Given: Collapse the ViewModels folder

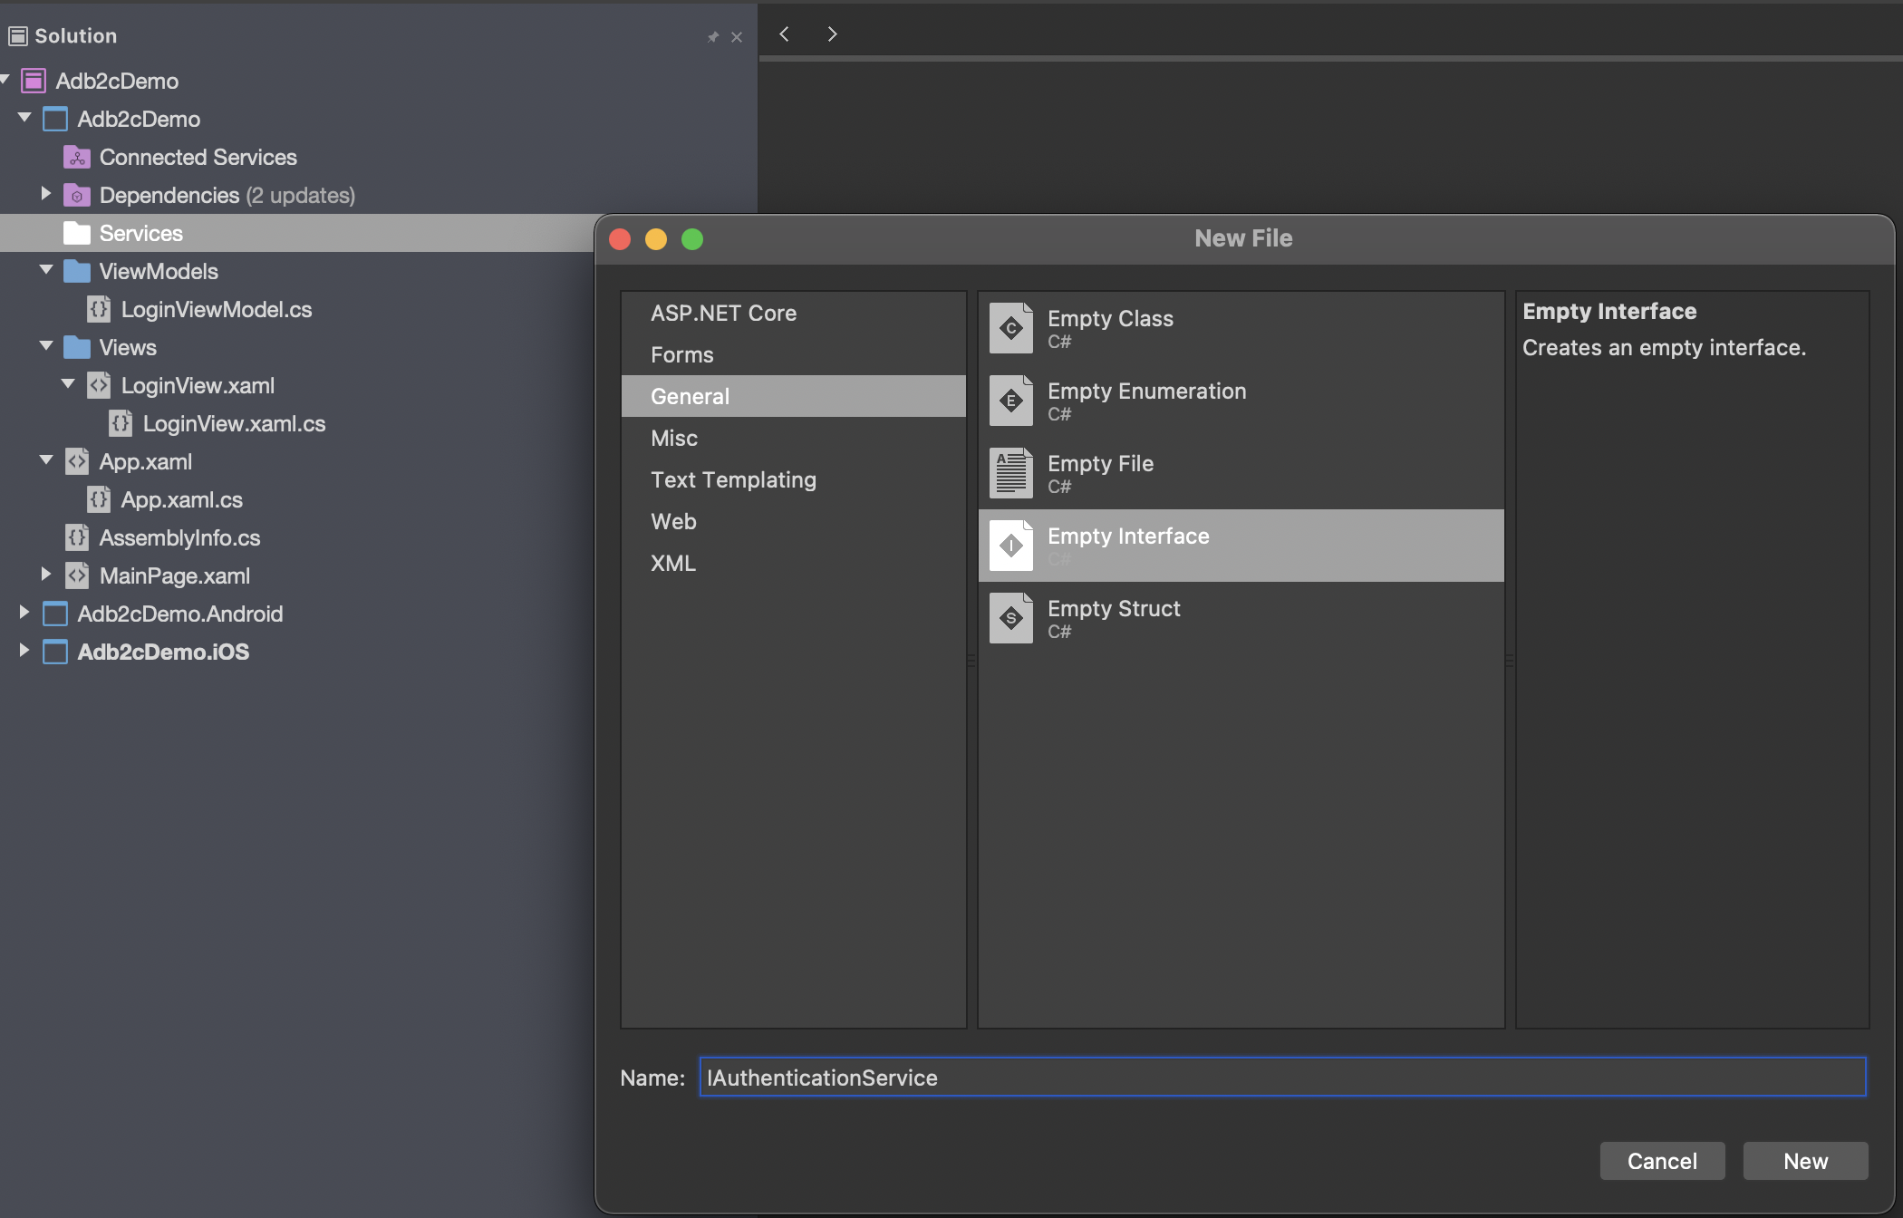Looking at the screenshot, I should [45, 270].
